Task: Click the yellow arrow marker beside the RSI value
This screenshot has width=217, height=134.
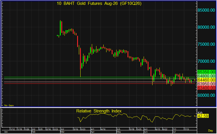Action: [x=195, y=116]
